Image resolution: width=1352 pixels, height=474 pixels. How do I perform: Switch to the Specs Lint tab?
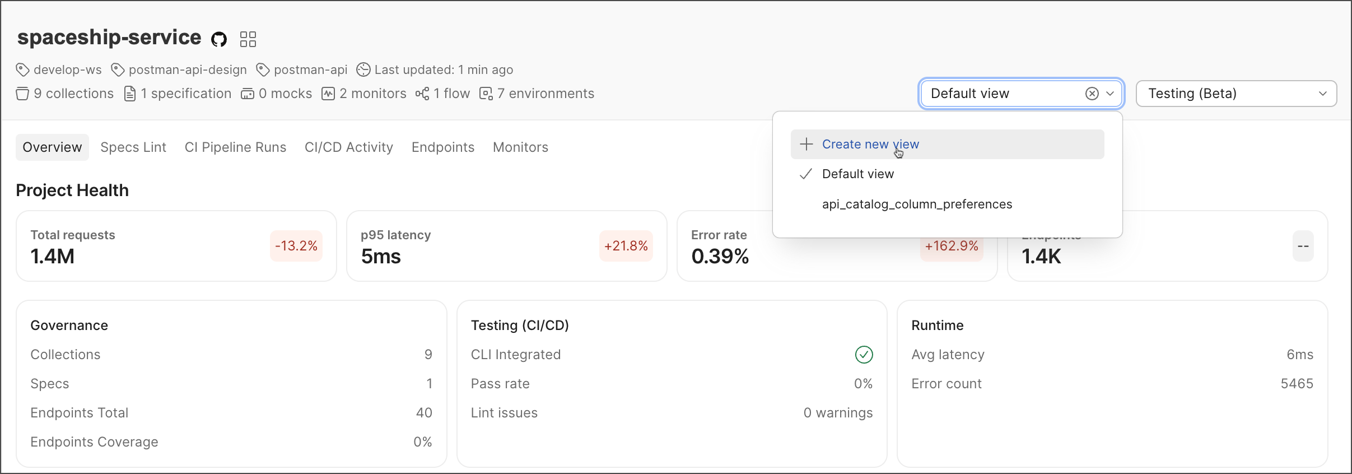pyautogui.click(x=133, y=147)
